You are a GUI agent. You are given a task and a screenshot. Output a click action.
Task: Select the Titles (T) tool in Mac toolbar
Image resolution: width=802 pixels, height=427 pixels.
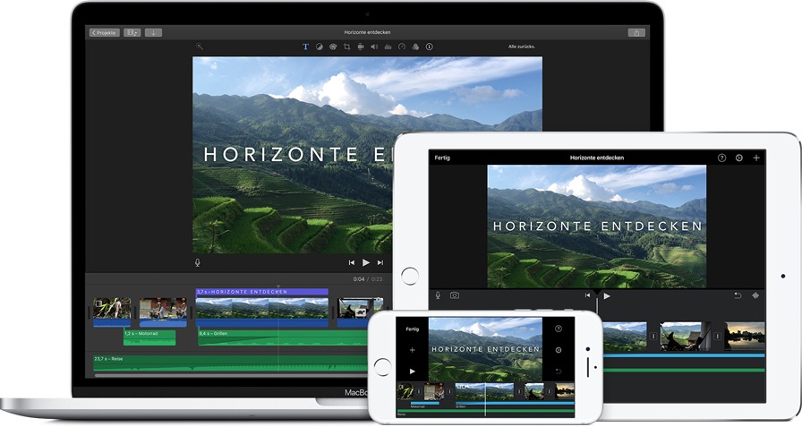pos(305,47)
